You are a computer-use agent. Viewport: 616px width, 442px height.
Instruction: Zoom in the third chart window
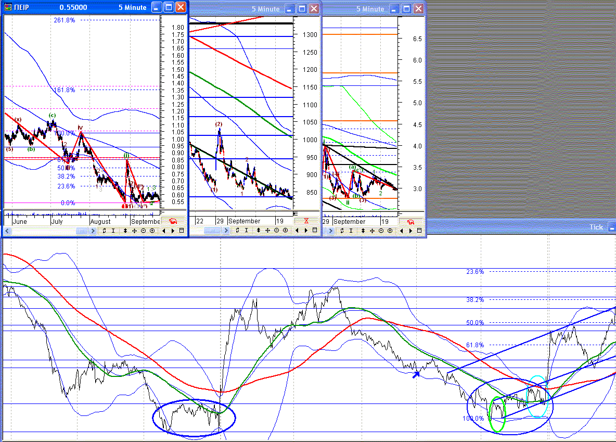click(x=390, y=231)
